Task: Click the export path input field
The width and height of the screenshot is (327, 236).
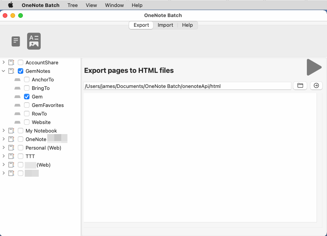Action: point(187,86)
